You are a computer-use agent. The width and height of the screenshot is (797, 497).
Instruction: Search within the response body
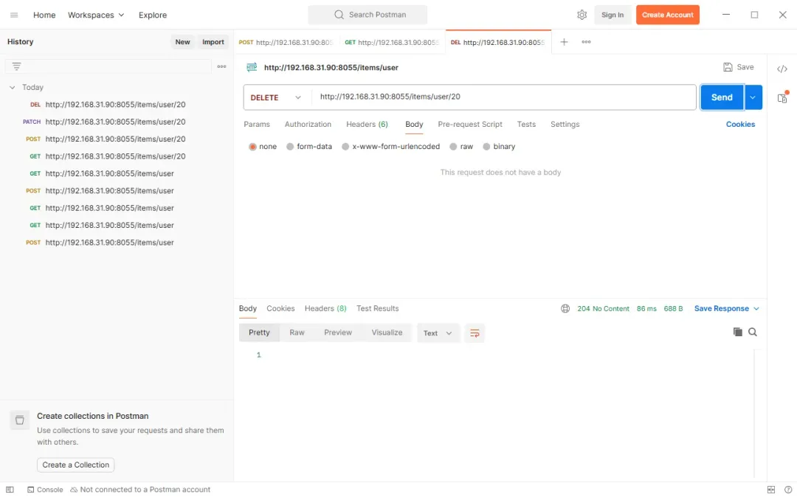[x=752, y=332]
